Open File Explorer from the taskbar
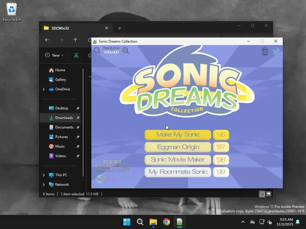The image size is (306, 229). point(153,222)
